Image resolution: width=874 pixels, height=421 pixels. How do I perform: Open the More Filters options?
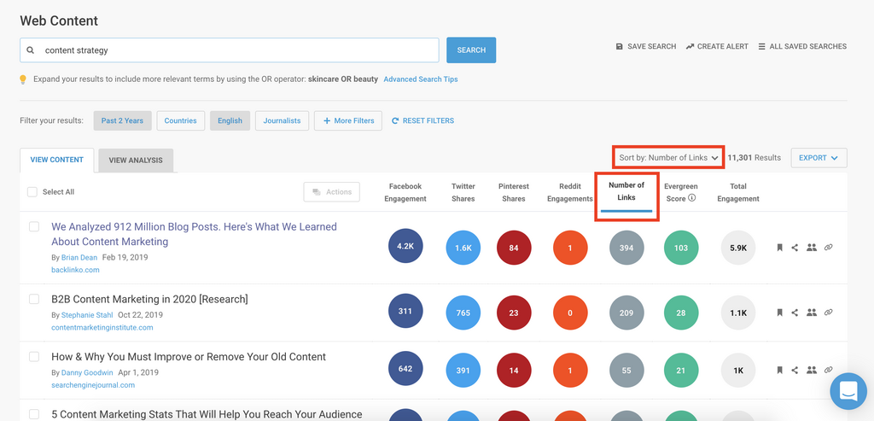click(x=347, y=120)
